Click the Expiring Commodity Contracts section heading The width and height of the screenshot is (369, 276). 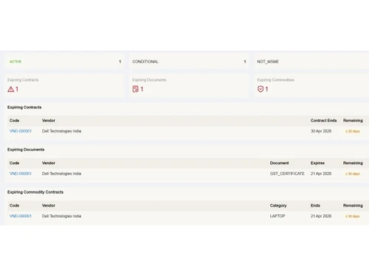[x=35, y=192]
